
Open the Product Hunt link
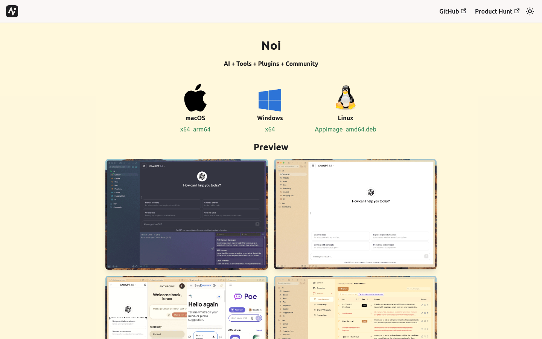click(497, 11)
